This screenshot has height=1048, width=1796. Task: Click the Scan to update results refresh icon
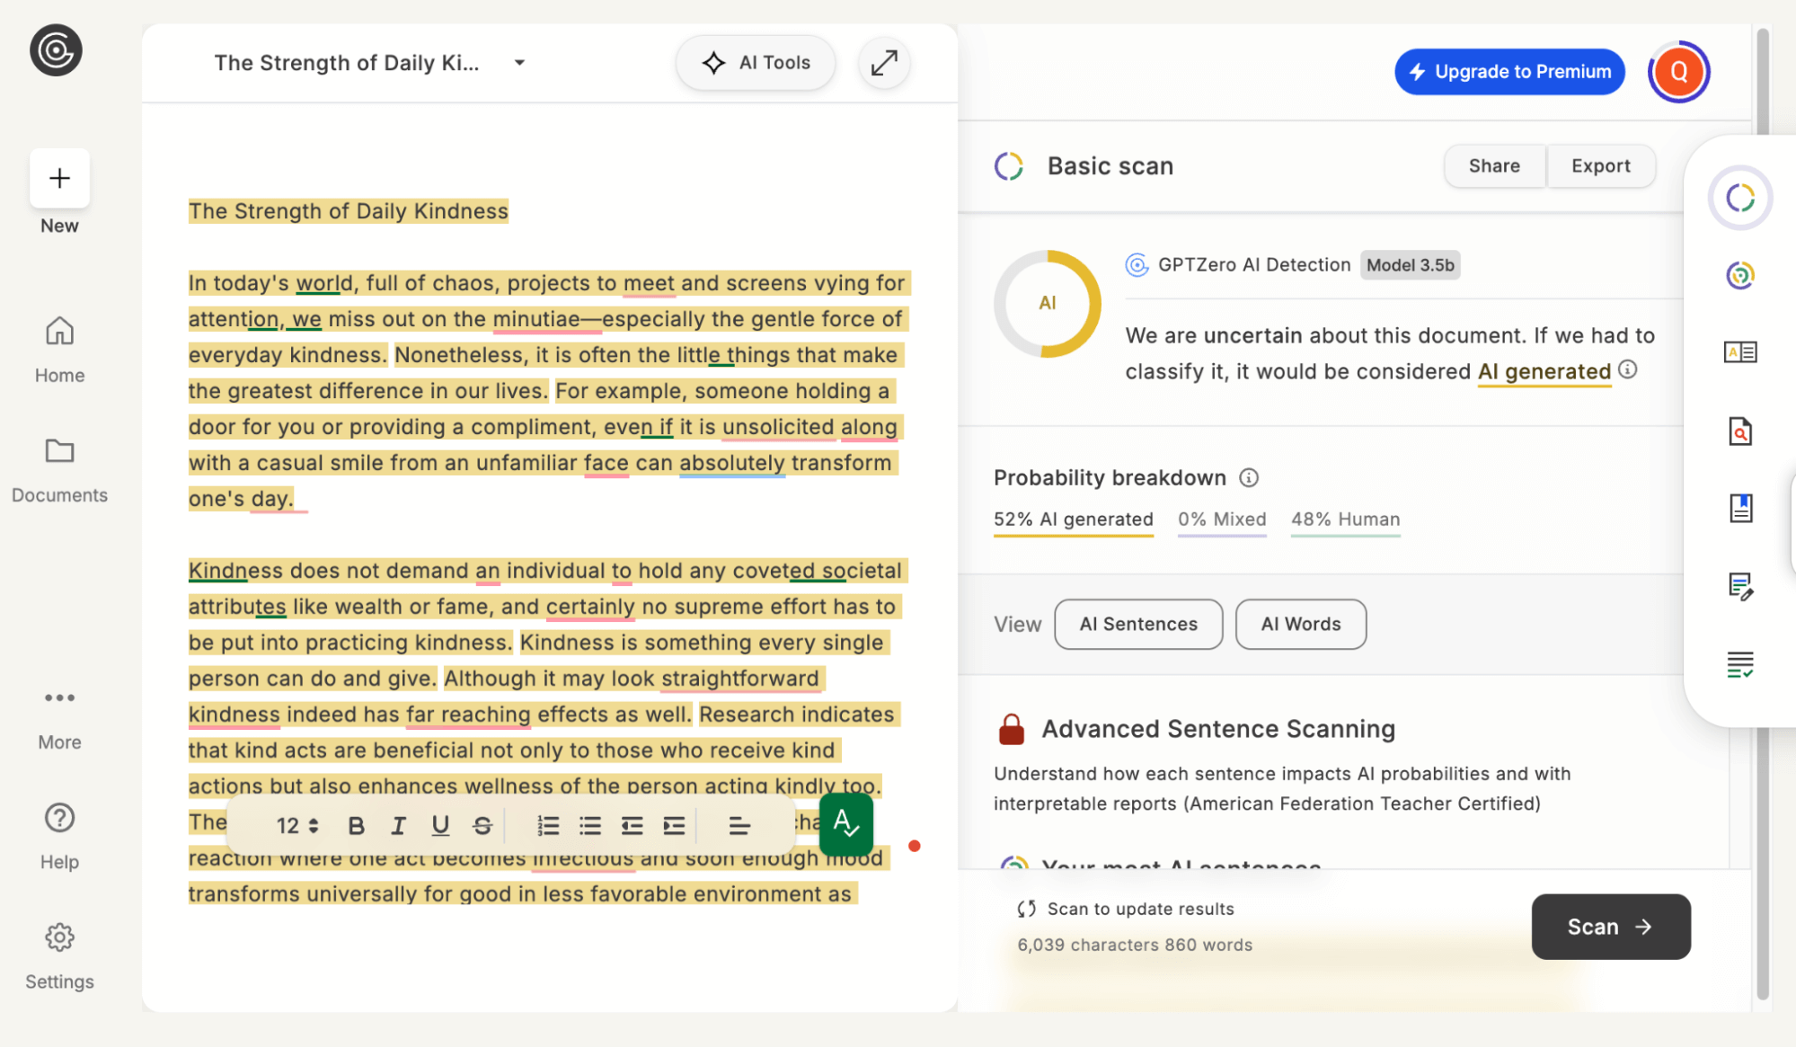click(1027, 909)
